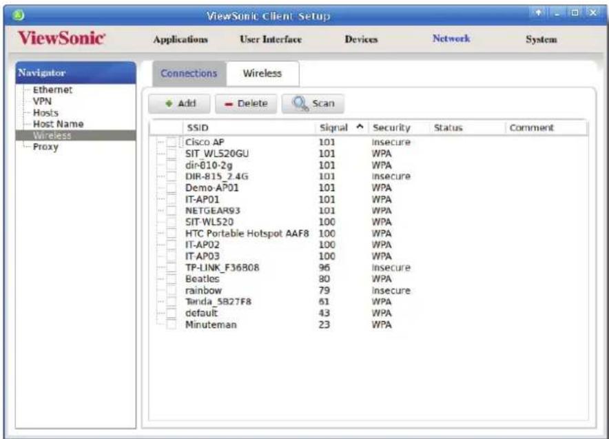Select the NETGEAR93 network name

coord(213,211)
